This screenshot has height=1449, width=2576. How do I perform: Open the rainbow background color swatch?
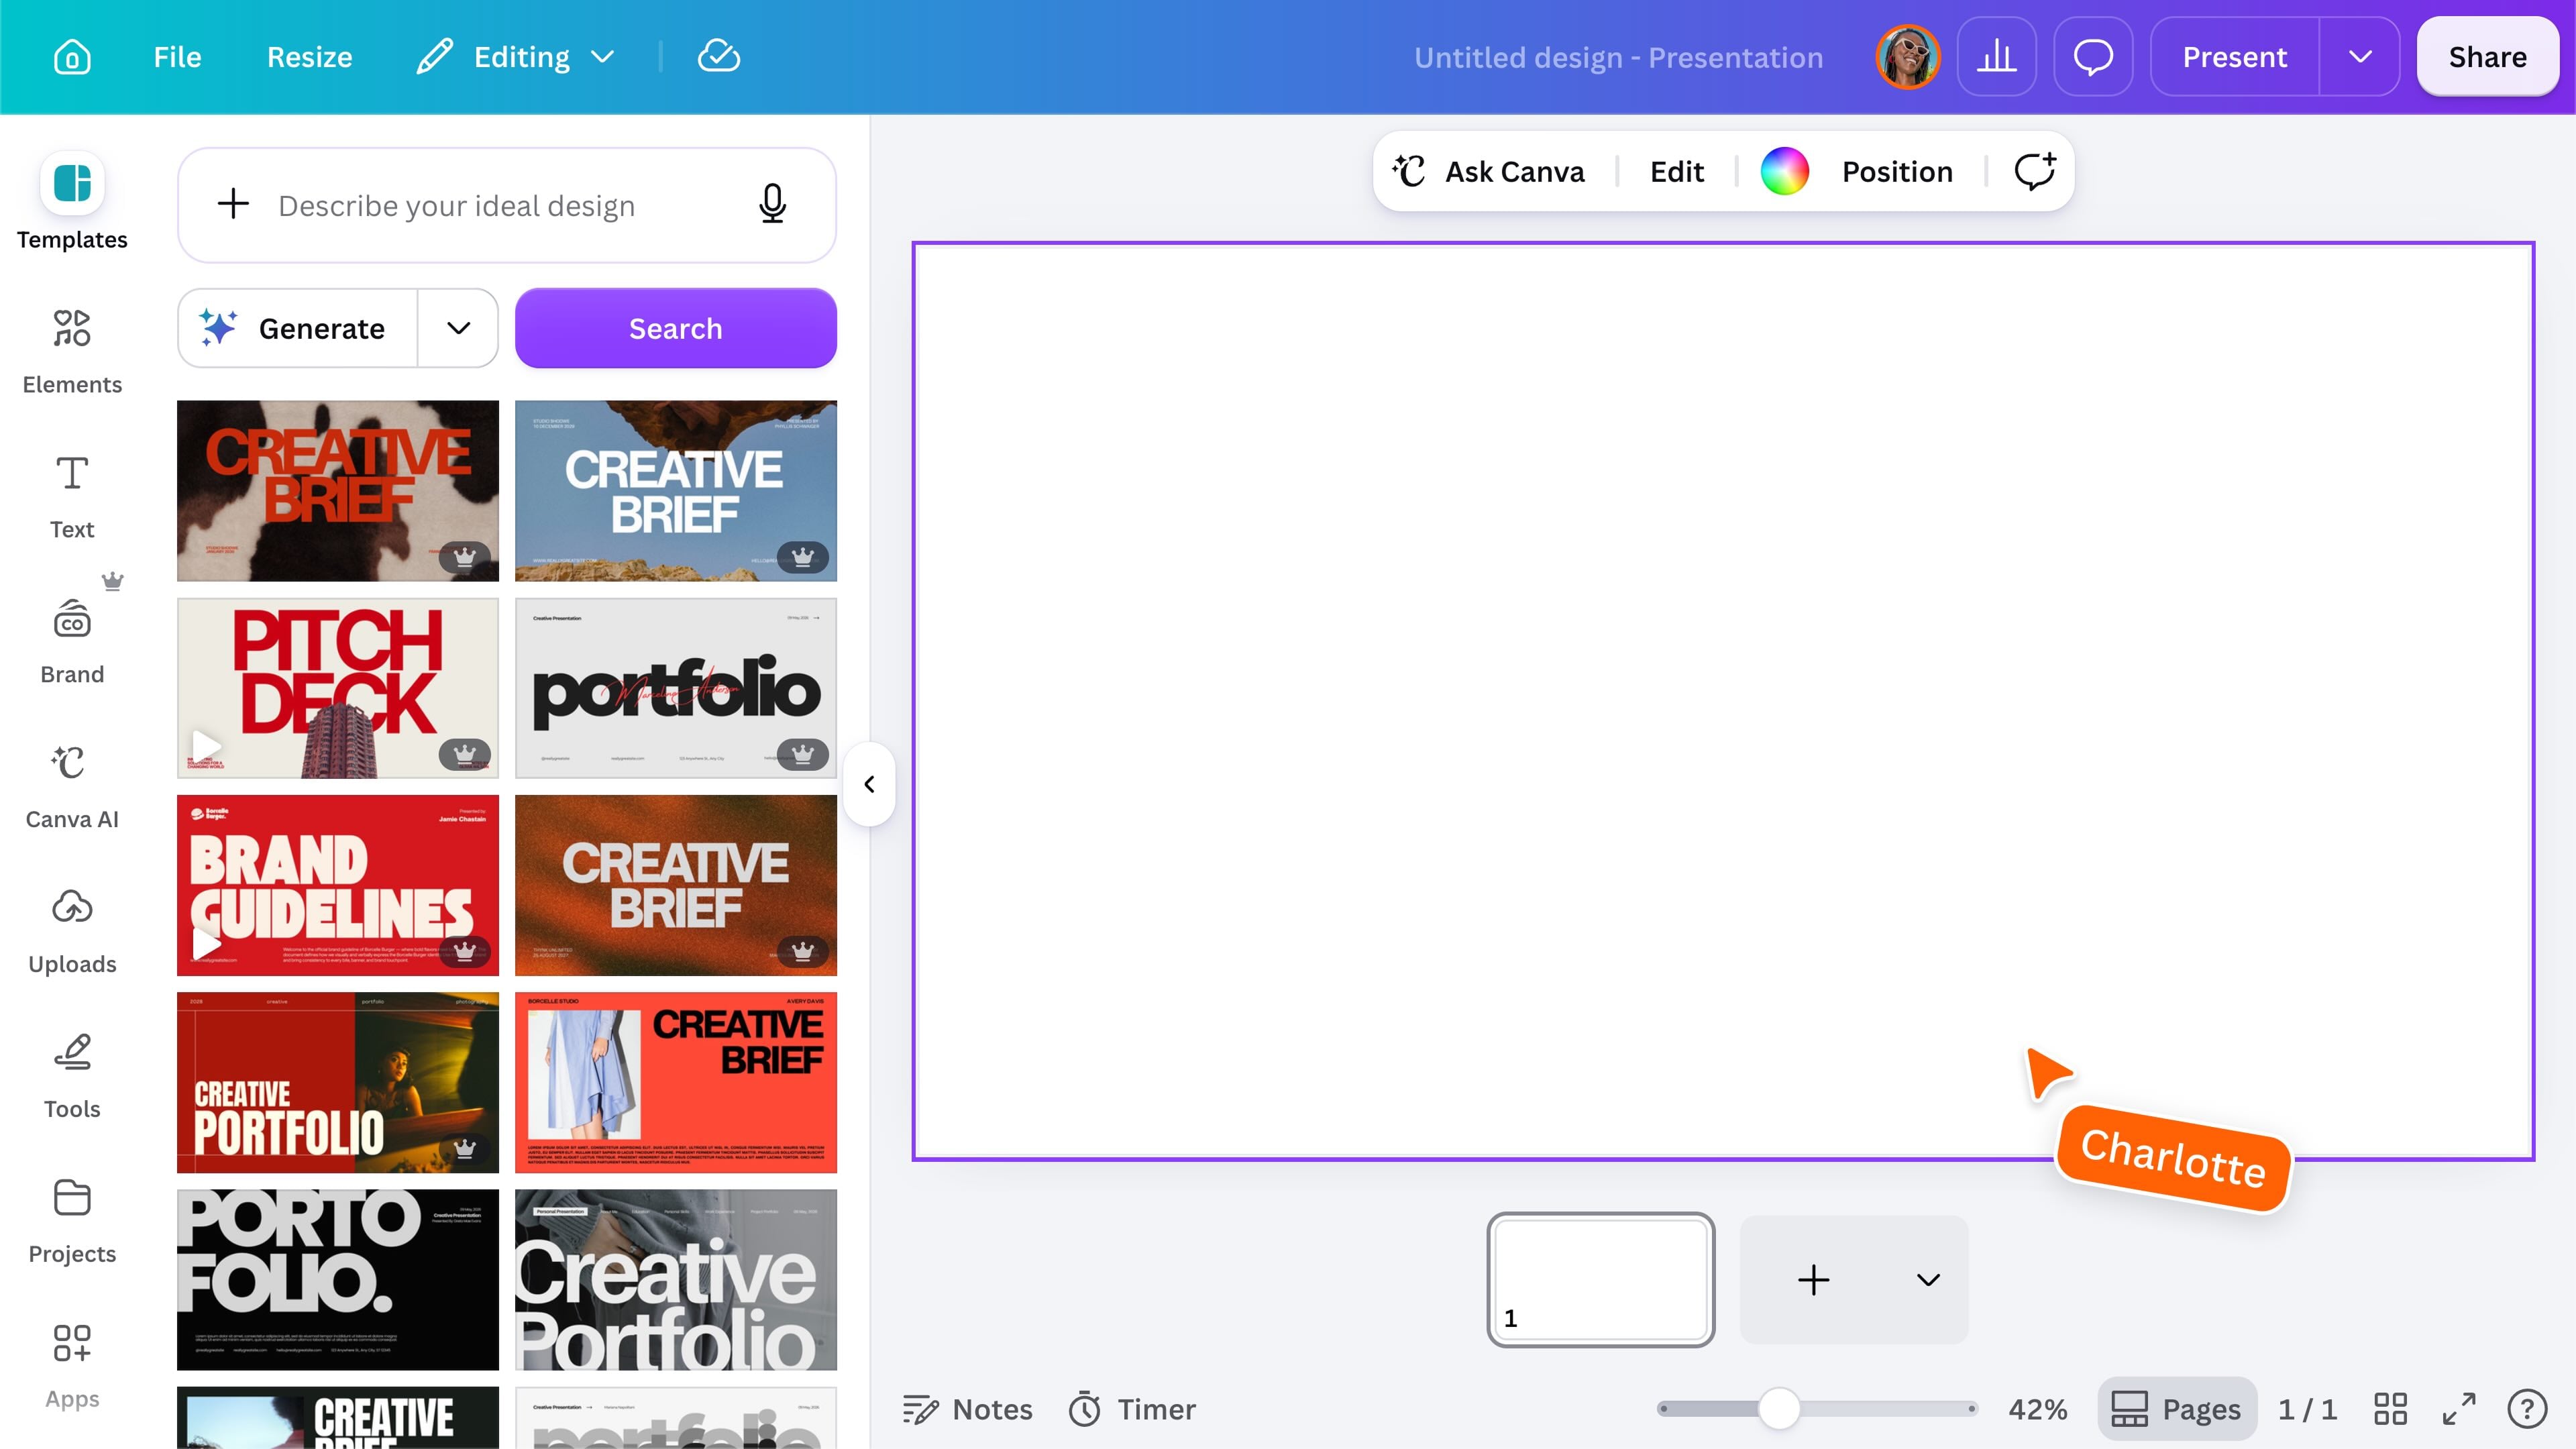(x=1784, y=171)
